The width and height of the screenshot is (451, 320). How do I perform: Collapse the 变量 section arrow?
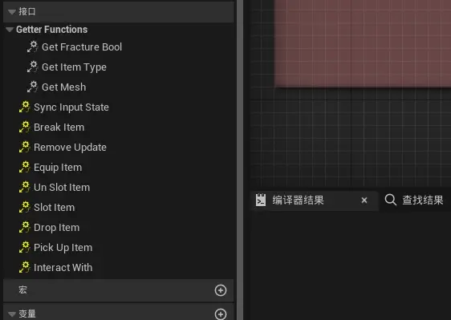click(12, 314)
